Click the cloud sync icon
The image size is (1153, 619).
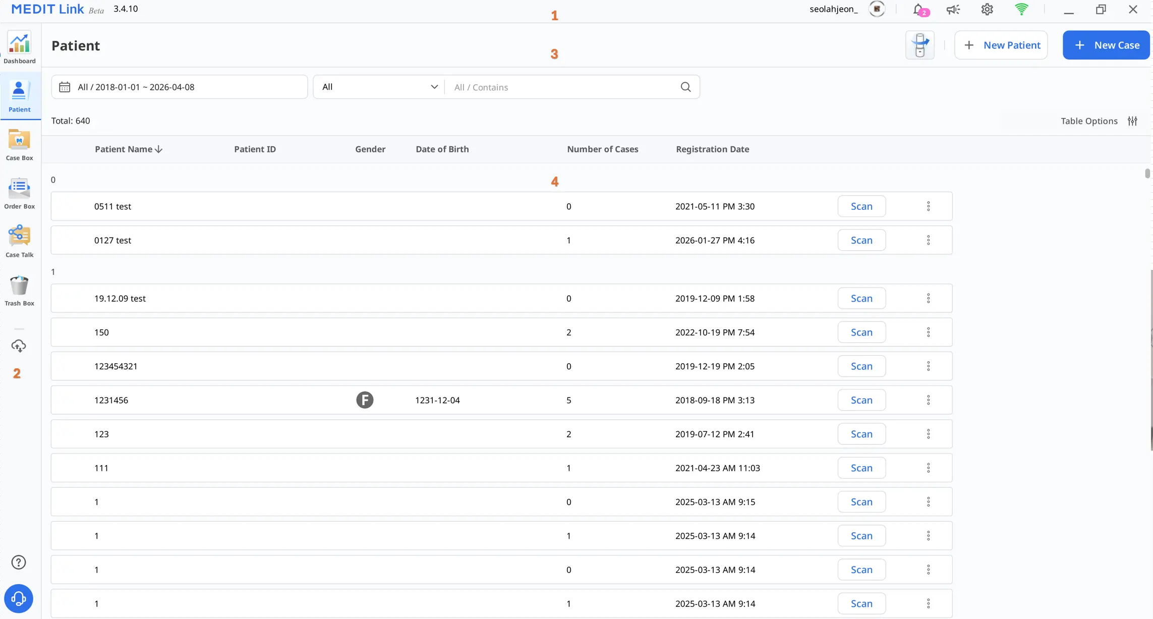pos(19,346)
